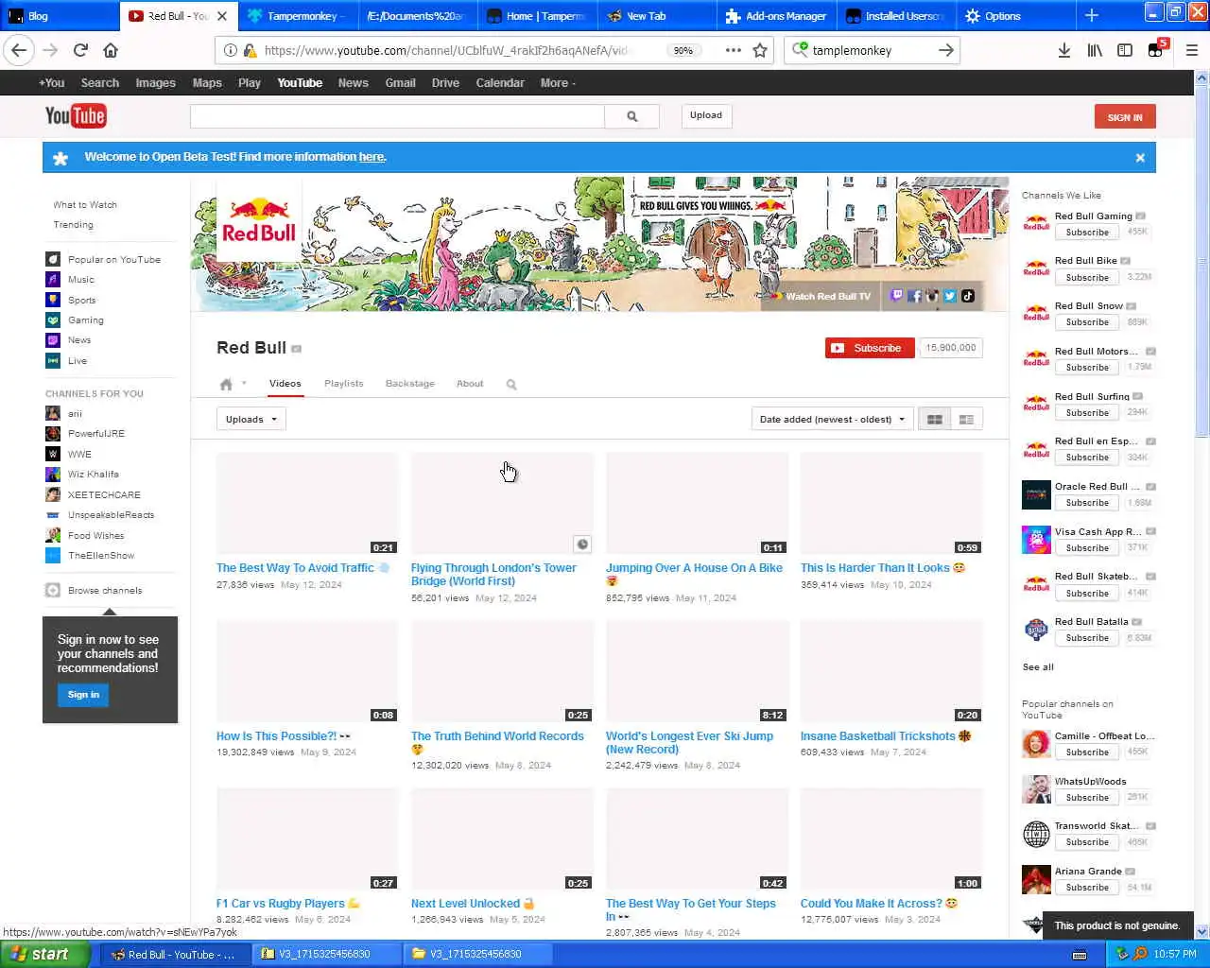Switch to list view layout
Viewport: 1210px width, 968px height.
966,420
